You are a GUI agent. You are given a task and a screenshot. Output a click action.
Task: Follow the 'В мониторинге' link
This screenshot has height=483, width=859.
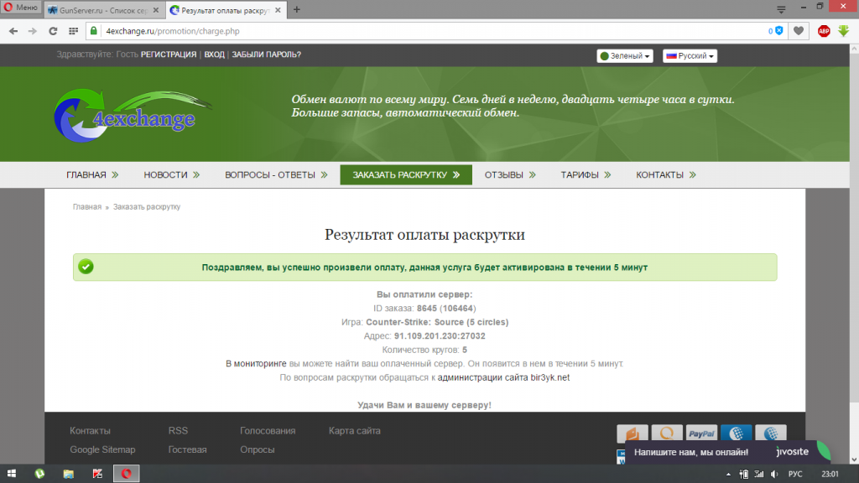pos(256,364)
